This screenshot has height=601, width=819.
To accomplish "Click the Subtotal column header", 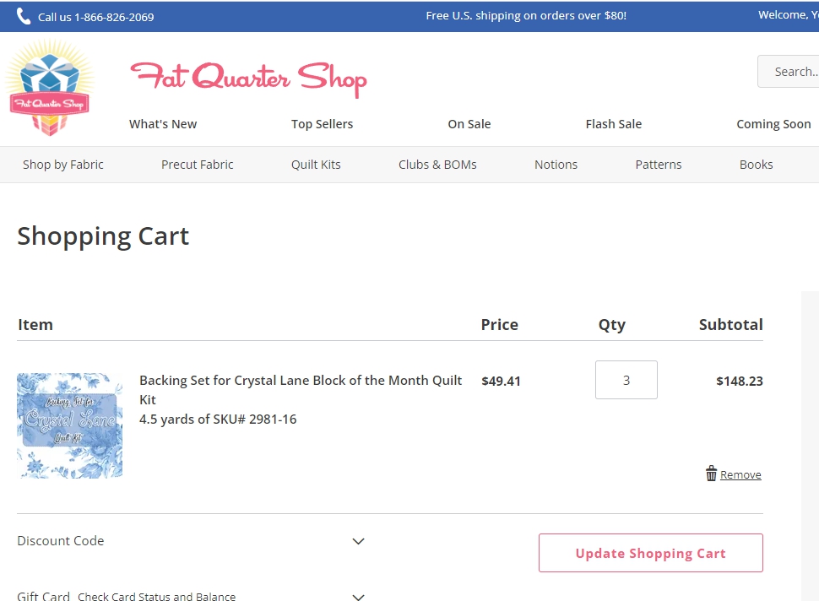I will point(730,325).
